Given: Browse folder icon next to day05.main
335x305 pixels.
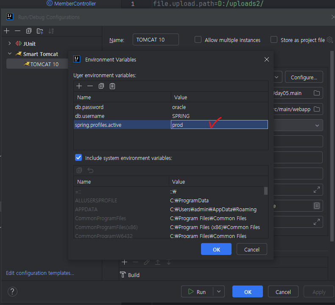Looking at the screenshot, I should click(x=317, y=93).
